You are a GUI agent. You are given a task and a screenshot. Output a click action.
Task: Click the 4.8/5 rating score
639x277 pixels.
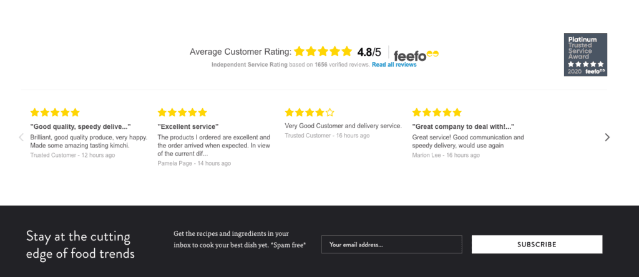click(369, 52)
